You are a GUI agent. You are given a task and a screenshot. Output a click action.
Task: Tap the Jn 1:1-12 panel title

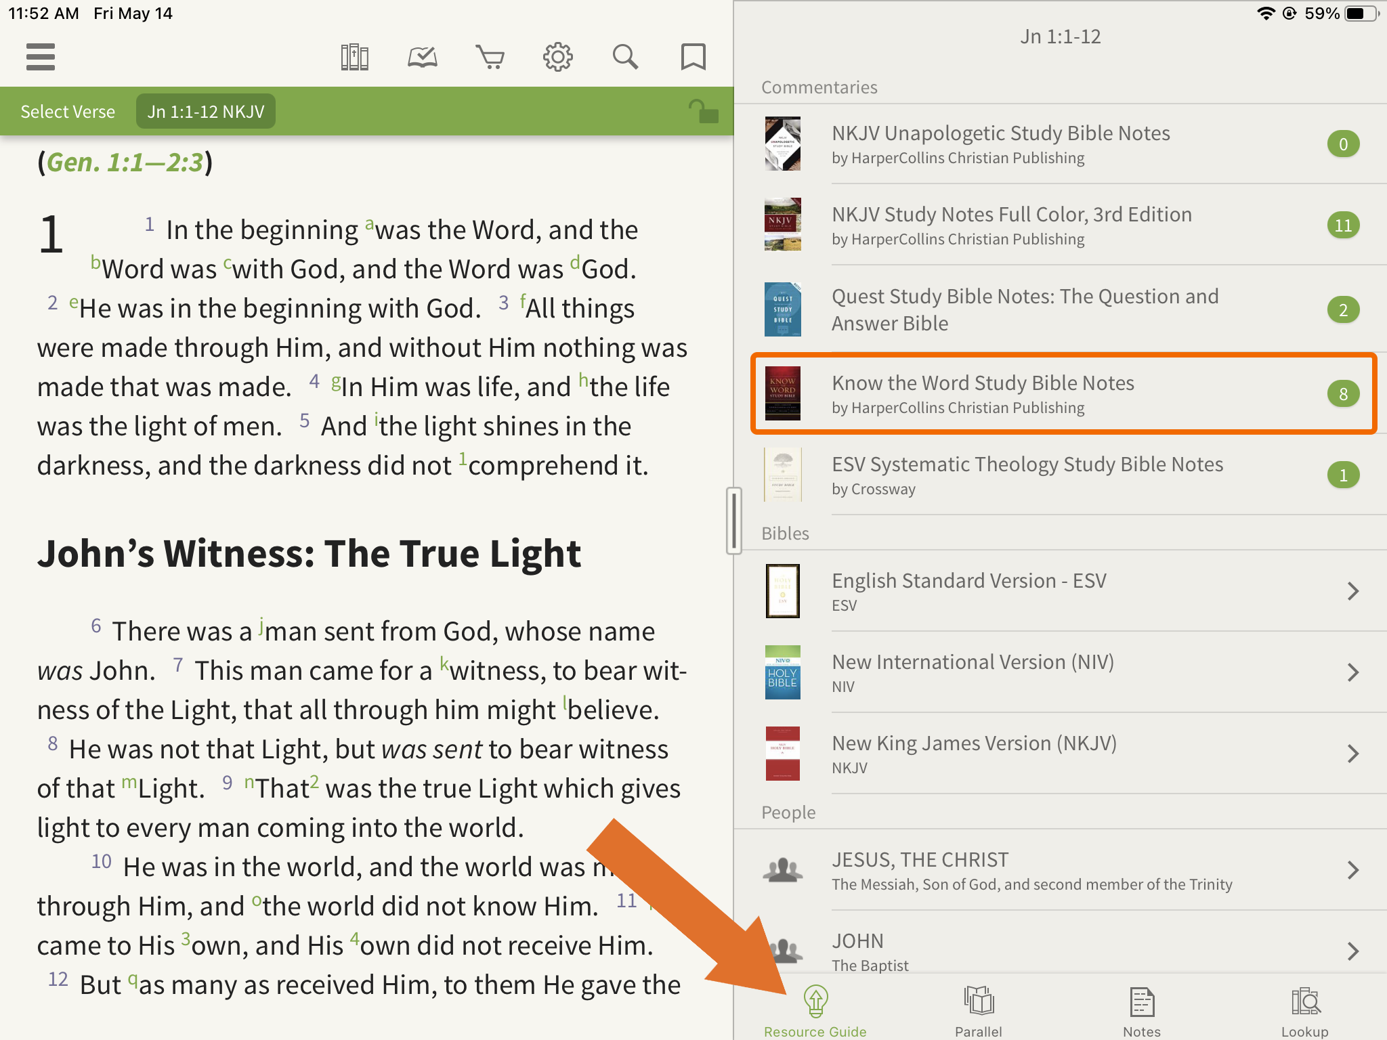[1061, 37]
